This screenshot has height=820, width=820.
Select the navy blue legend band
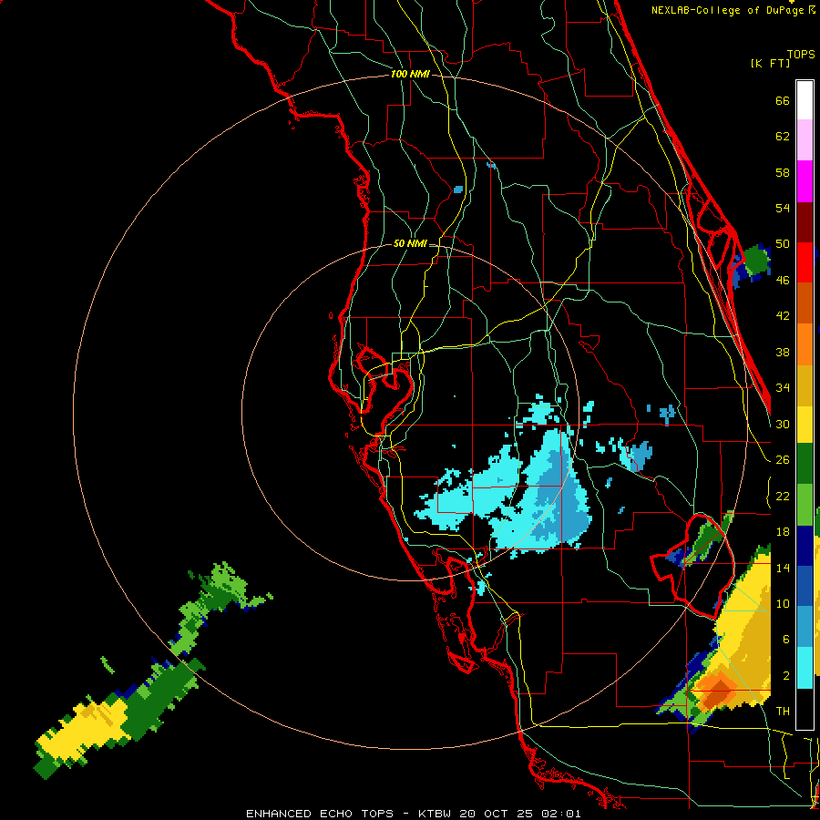[x=805, y=546]
